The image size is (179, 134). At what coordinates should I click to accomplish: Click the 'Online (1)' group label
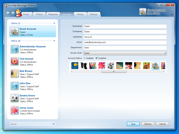pos(16,23)
